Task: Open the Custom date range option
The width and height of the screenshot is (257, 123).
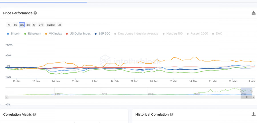Action: pos(51,25)
